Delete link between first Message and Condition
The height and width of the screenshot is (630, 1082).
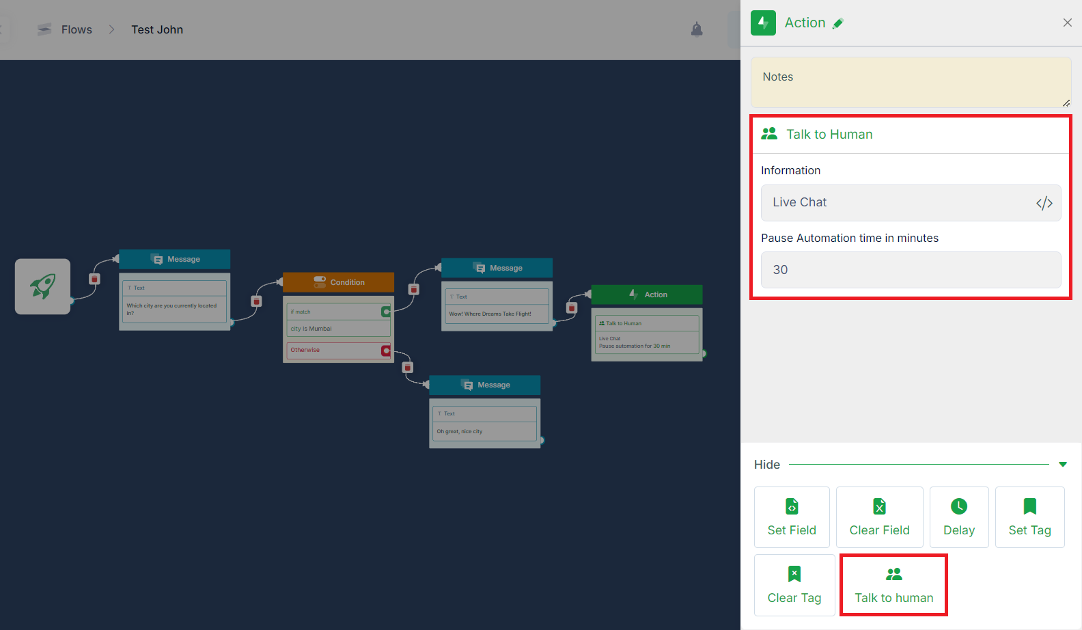257,301
